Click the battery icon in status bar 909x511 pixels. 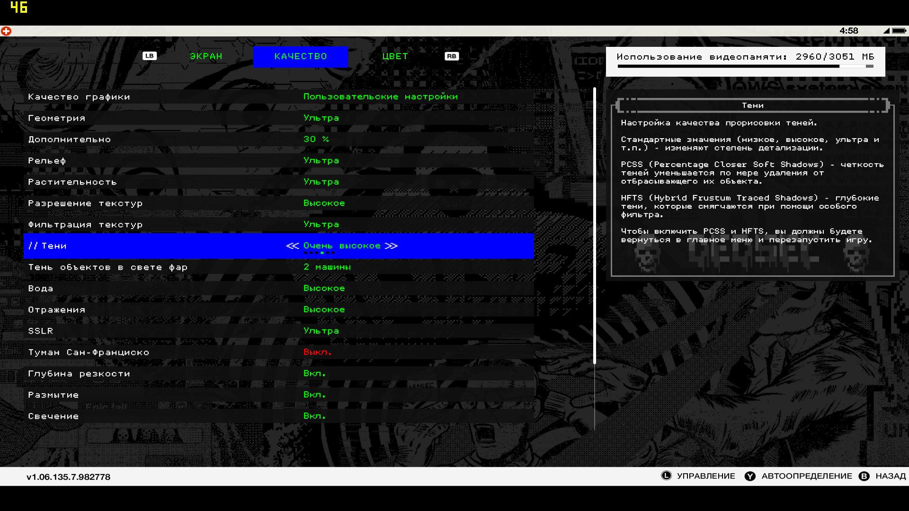point(899,31)
